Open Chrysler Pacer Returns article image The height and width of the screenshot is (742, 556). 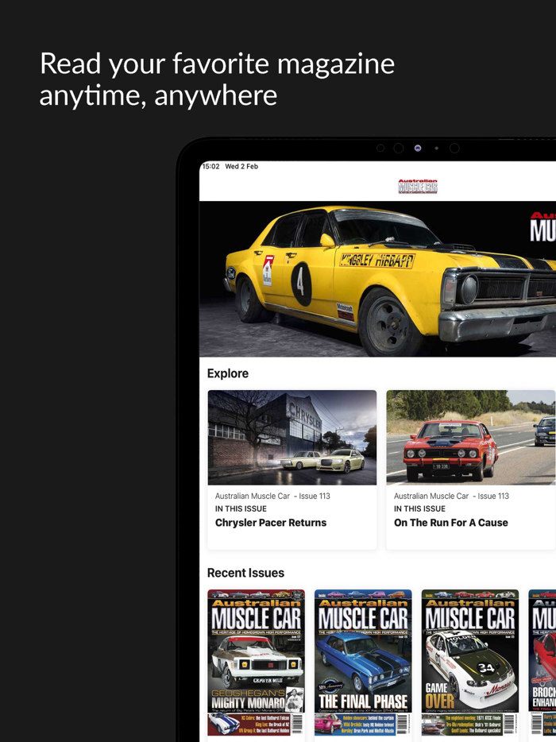(292, 437)
